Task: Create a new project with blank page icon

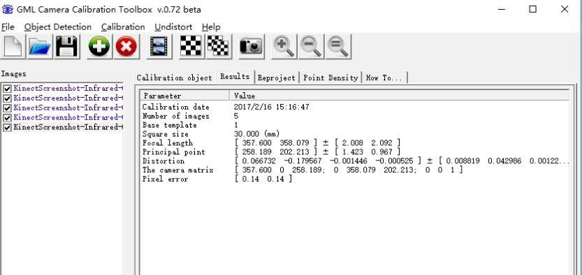Action: click(x=13, y=47)
